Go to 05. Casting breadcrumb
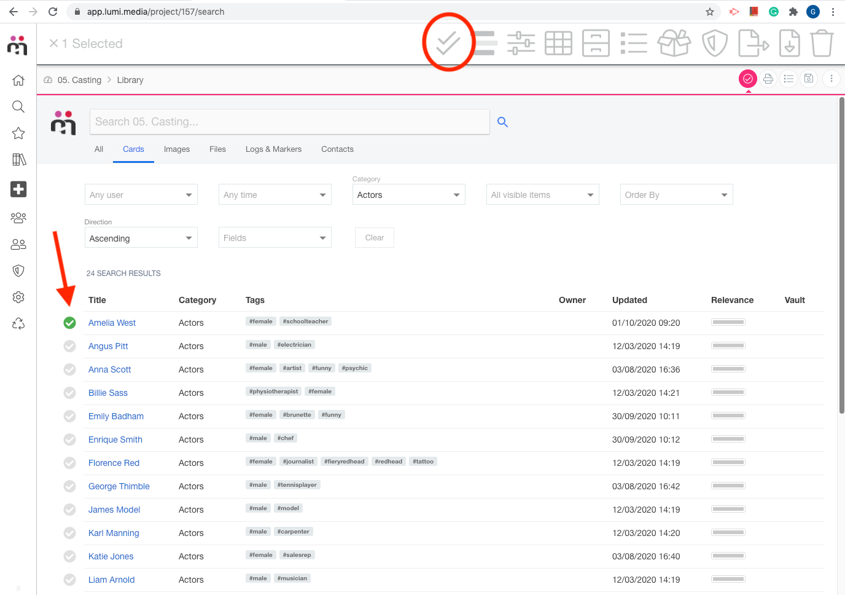 point(79,80)
